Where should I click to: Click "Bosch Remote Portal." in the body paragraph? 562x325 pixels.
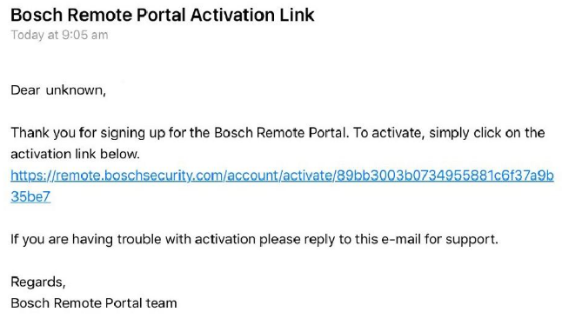[281, 133]
